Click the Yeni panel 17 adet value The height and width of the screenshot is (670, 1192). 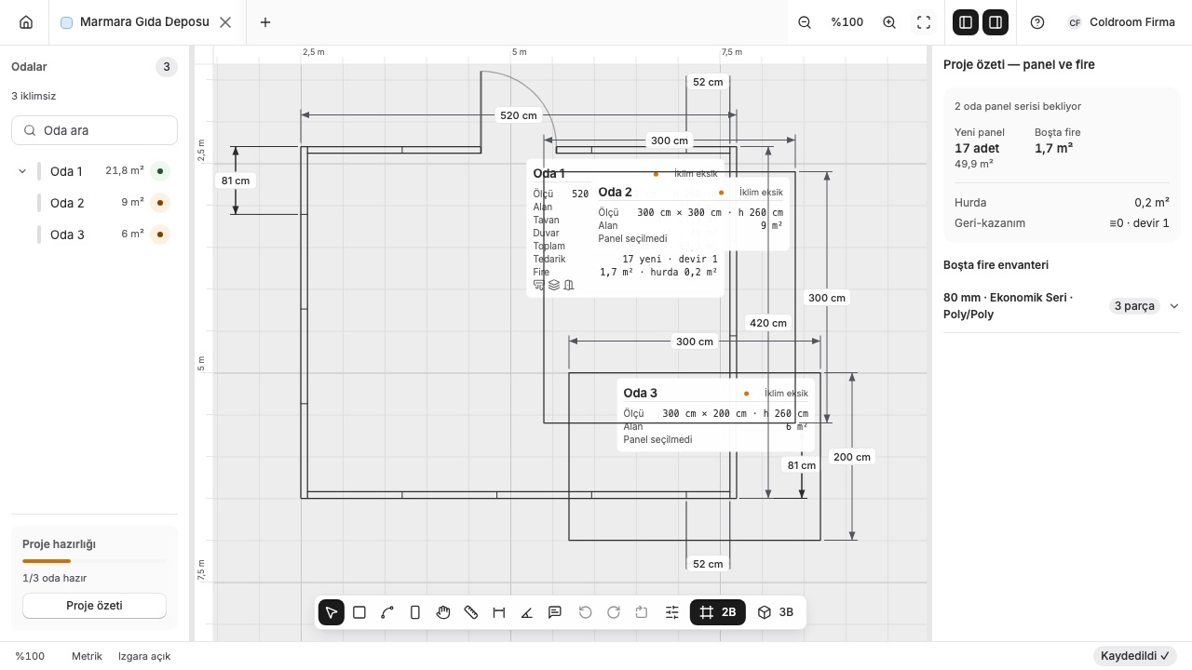[977, 148]
